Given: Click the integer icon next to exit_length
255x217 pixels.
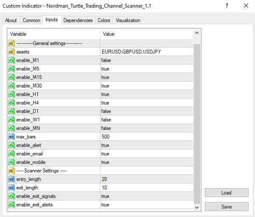Looking at the screenshot, I should click(11, 188).
